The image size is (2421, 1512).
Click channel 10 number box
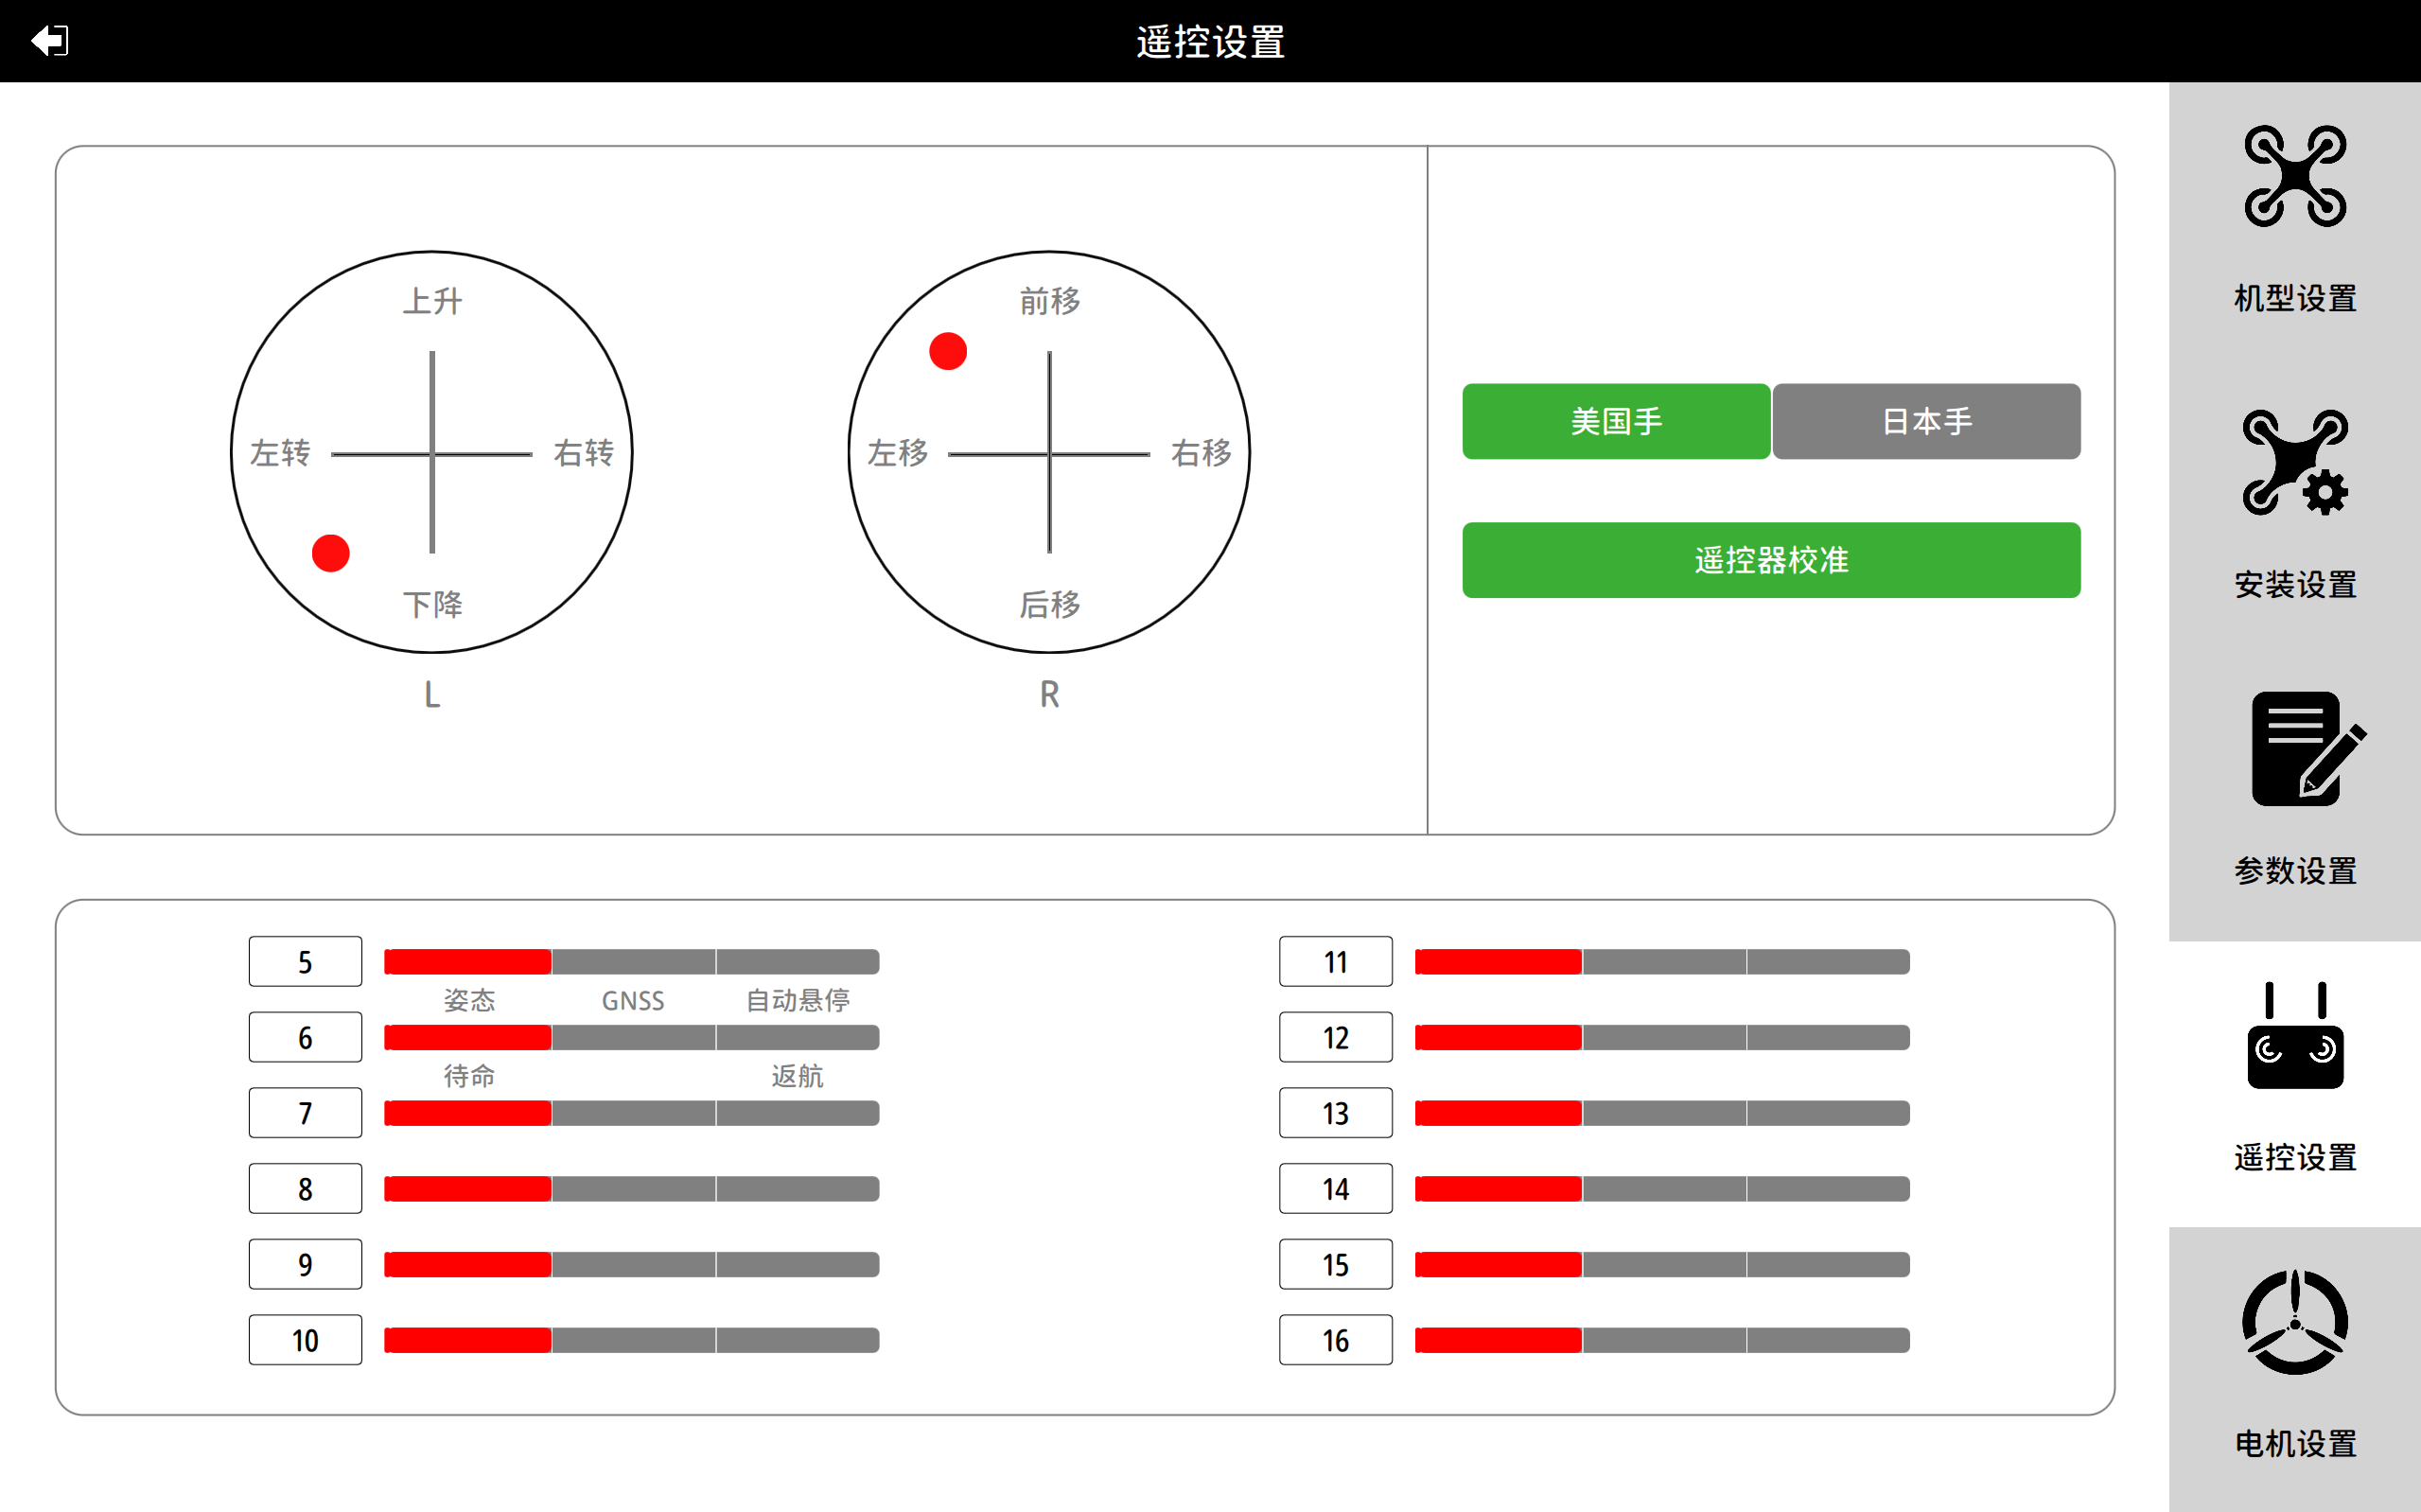click(305, 1340)
